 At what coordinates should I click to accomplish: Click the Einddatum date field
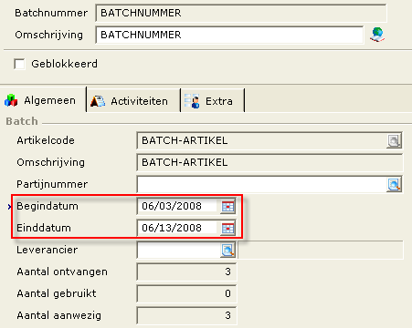(178, 228)
